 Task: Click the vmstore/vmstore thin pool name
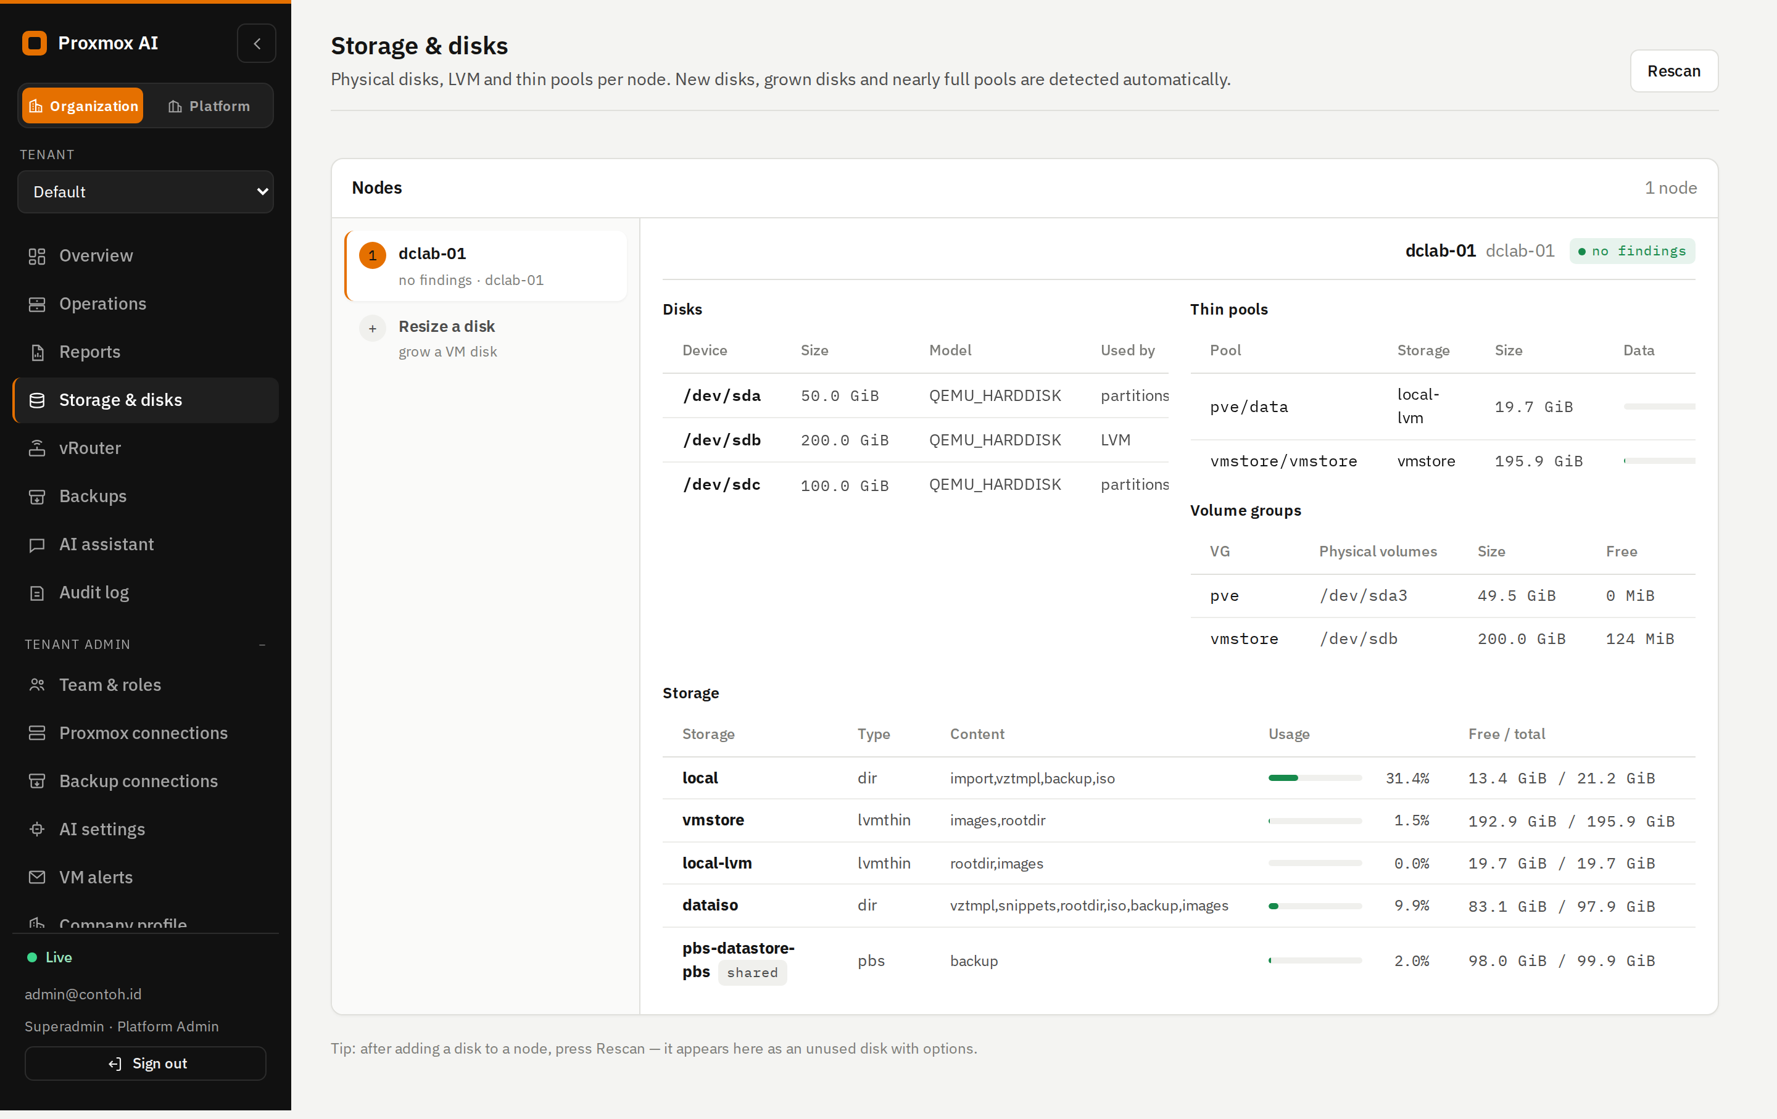[x=1283, y=461]
